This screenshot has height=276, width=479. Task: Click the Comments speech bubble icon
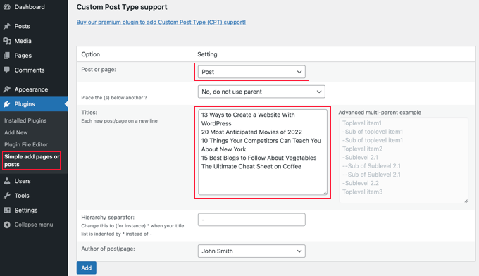point(7,70)
